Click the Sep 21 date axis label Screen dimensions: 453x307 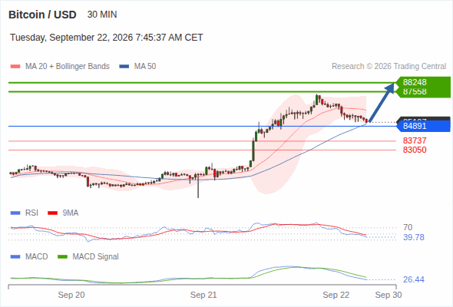[203, 295]
